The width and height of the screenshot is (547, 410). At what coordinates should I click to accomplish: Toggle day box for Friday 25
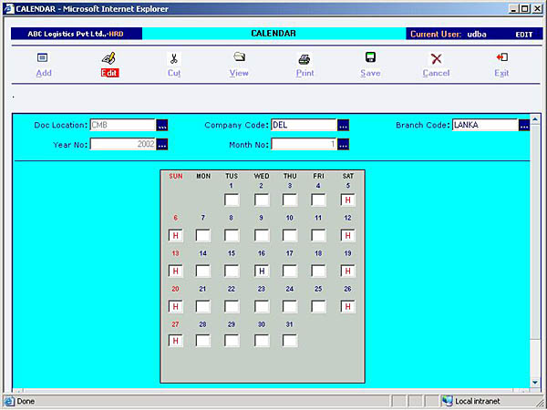click(318, 306)
